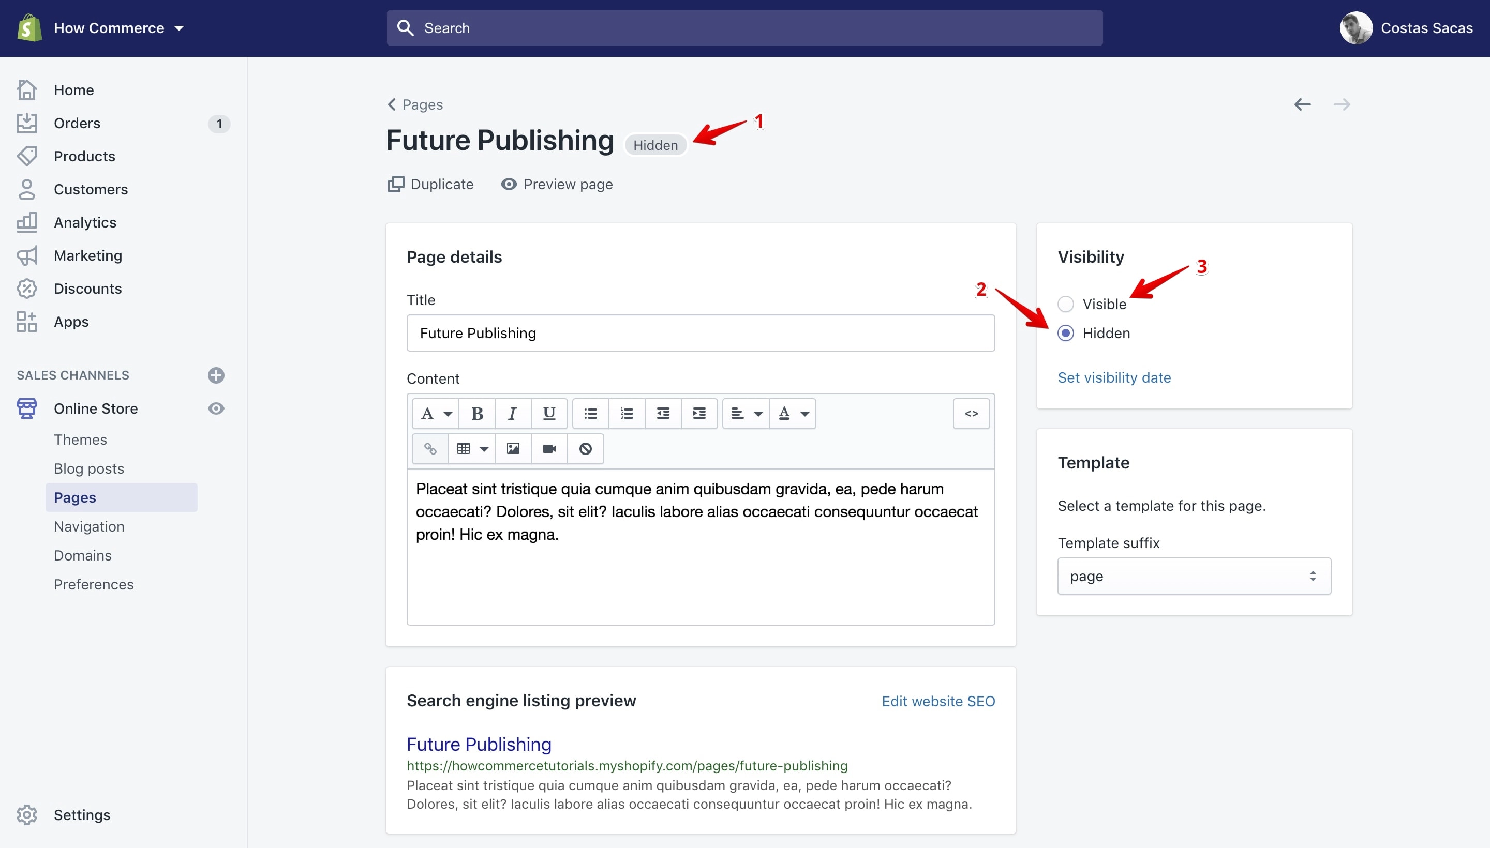Click the howcommercetutorials.myshopify.com preview URL

coord(627,765)
